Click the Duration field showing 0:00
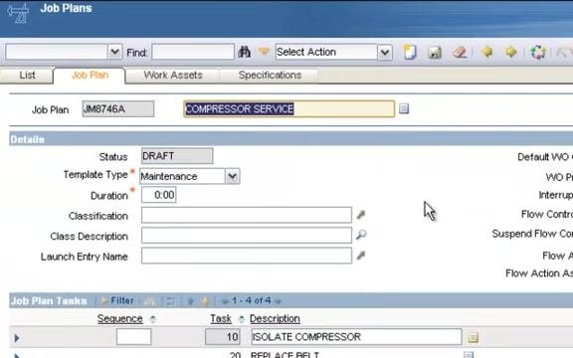Viewport: 573px width, 358px height. click(x=159, y=195)
